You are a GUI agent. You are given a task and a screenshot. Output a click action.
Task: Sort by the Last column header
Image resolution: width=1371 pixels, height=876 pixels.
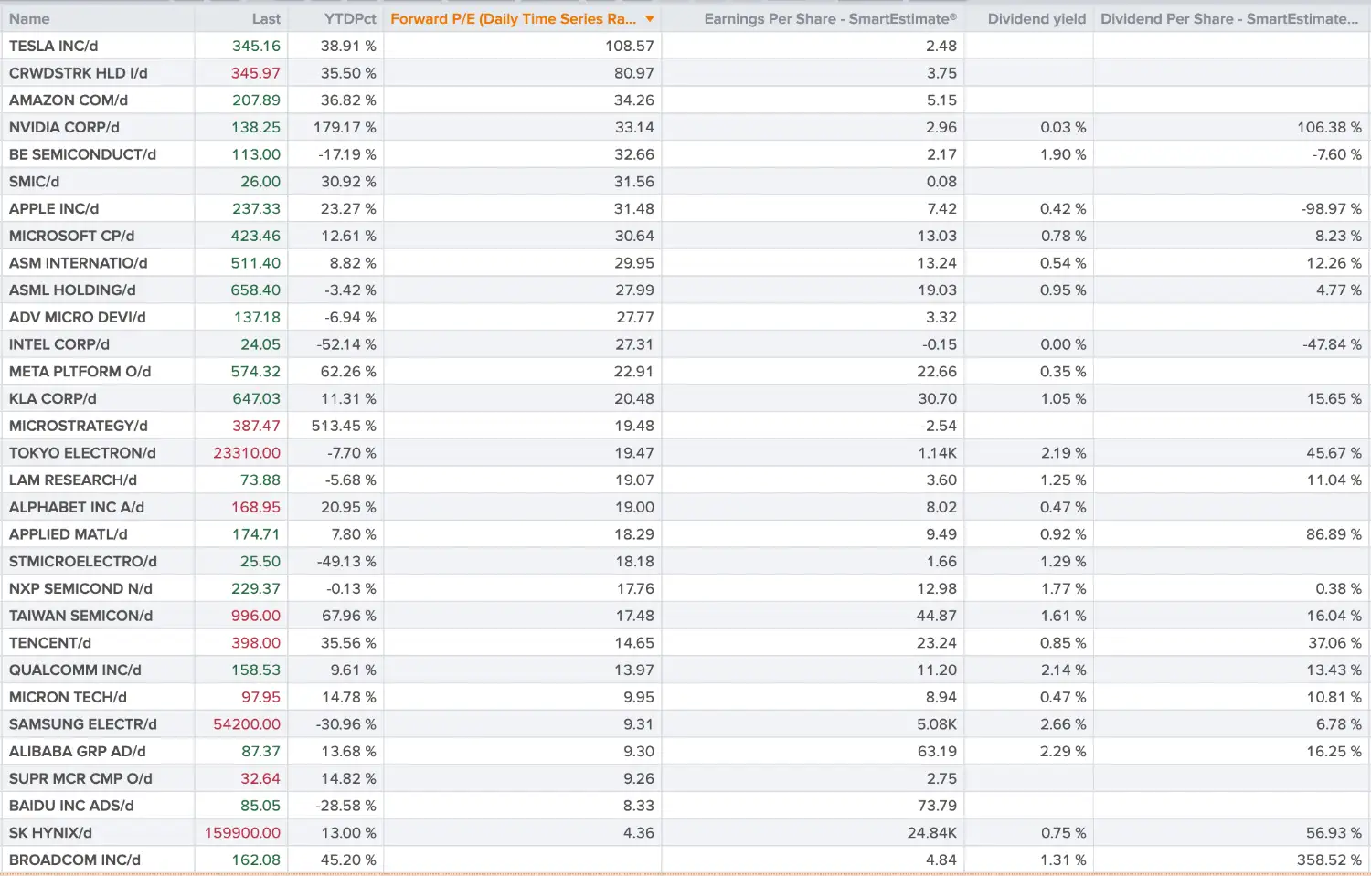[266, 19]
